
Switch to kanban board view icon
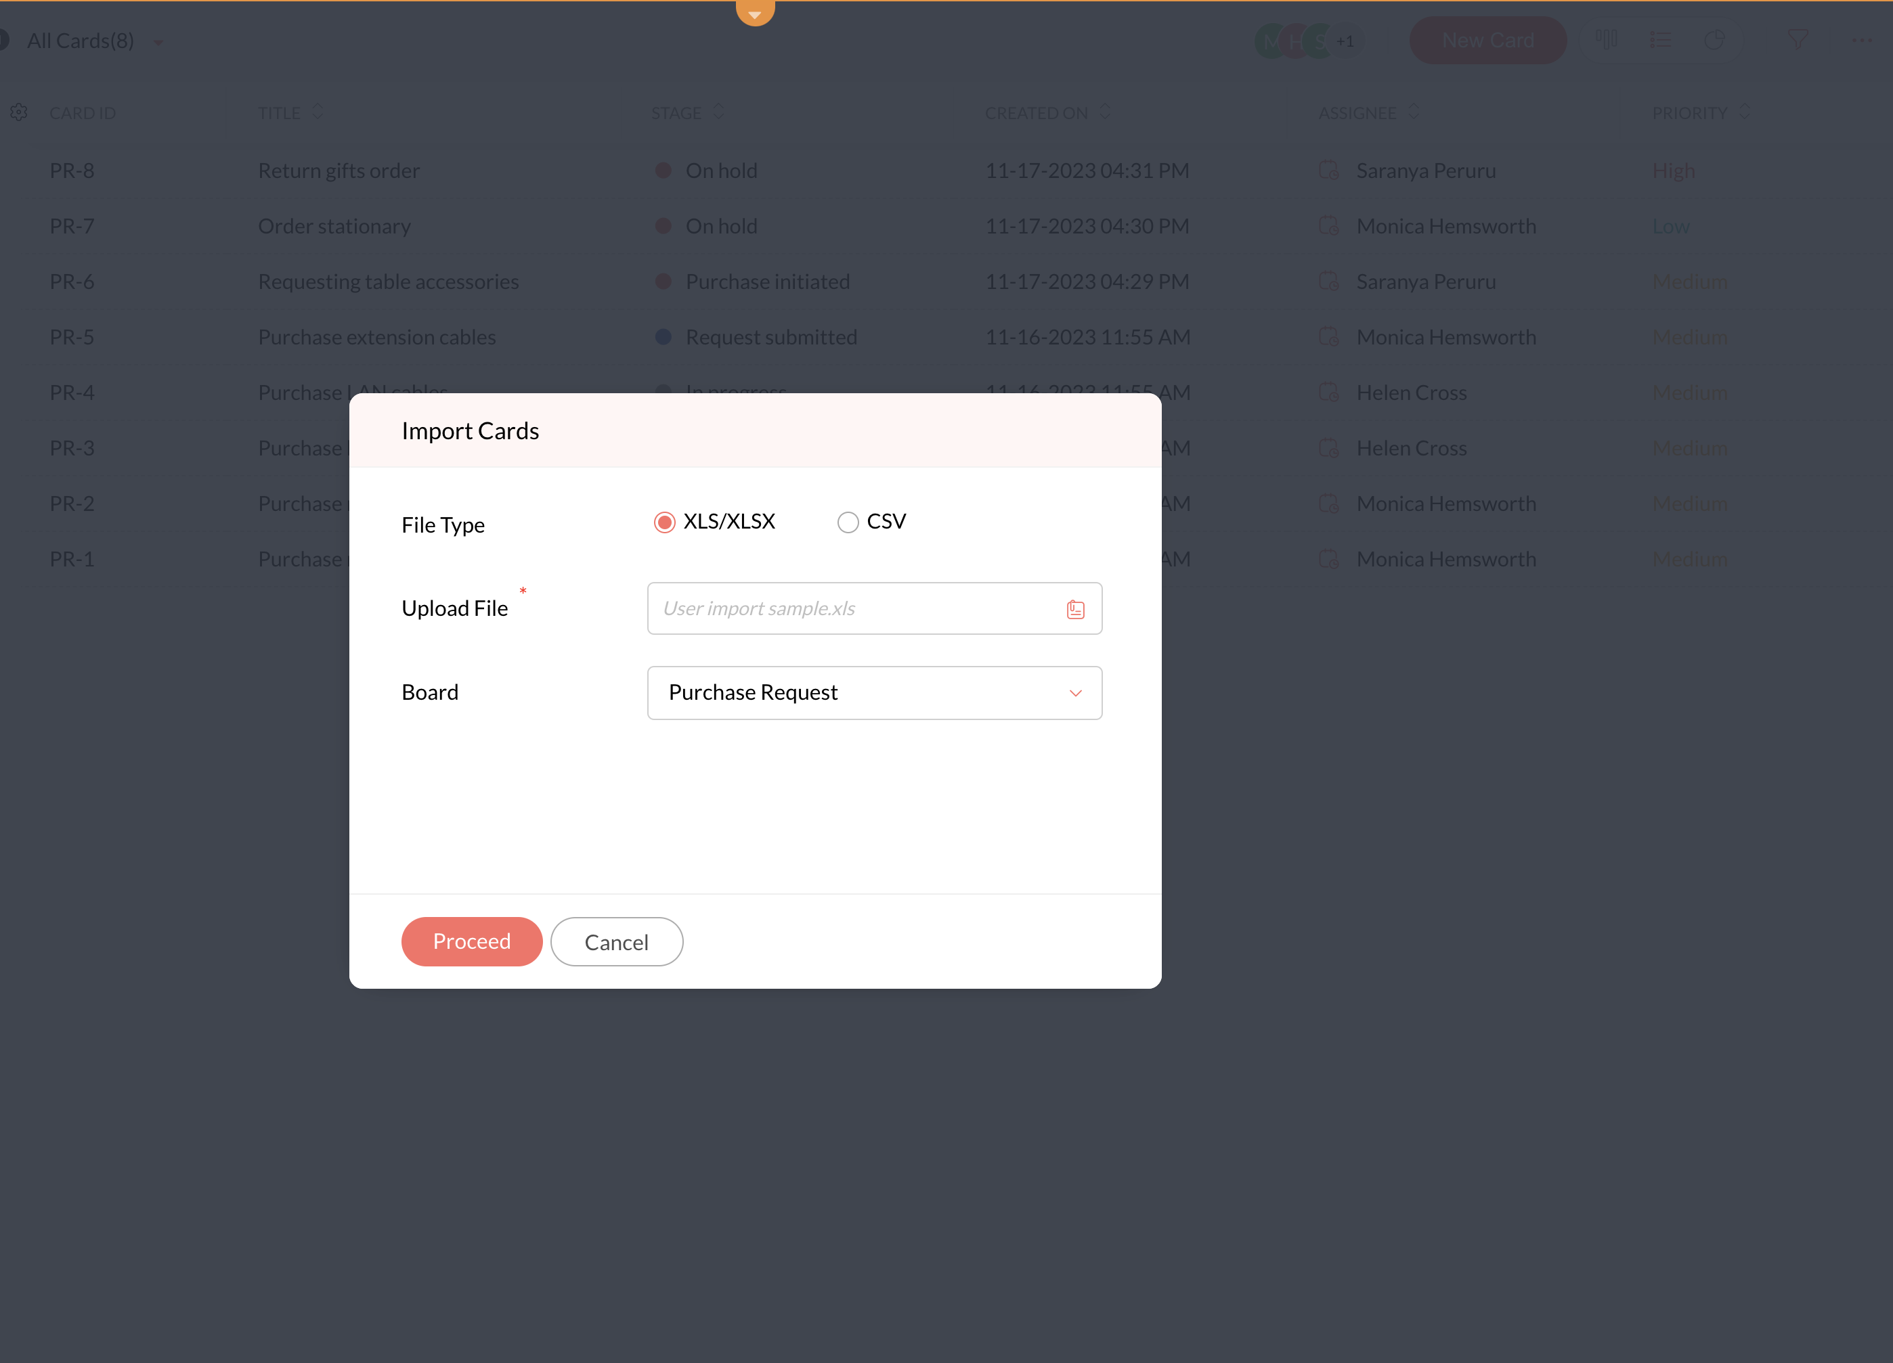tap(1606, 39)
